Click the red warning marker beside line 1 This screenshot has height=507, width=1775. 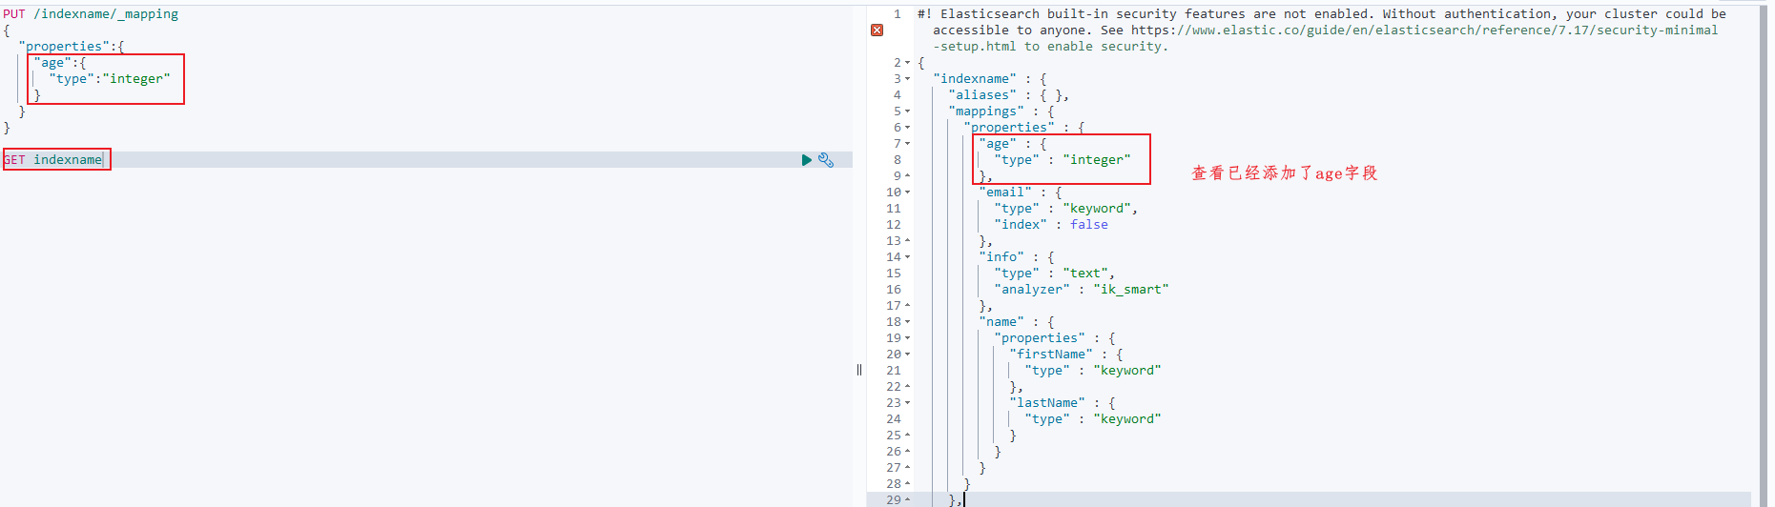(877, 30)
